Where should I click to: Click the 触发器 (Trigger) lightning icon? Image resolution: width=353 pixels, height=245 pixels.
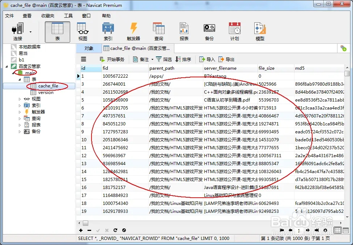[x=133, y=31]
